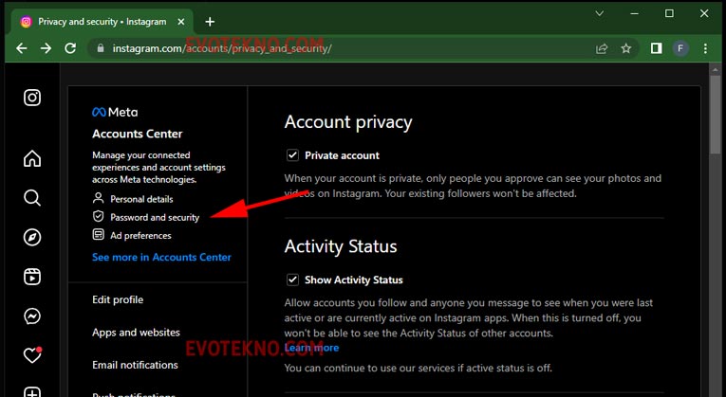Open Explore compass icon
The width and height of the screenshot is (726, 397).
32,237
